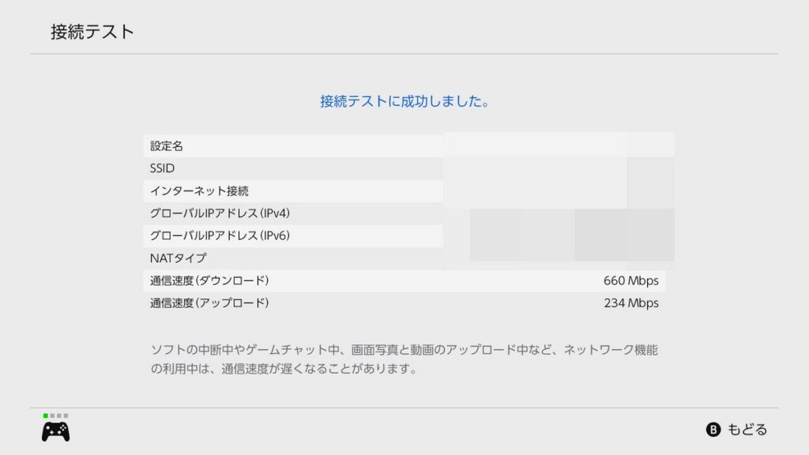Click the blurred SSID value
The height and width of the screenshot is (455, 809).
(553, 168)
